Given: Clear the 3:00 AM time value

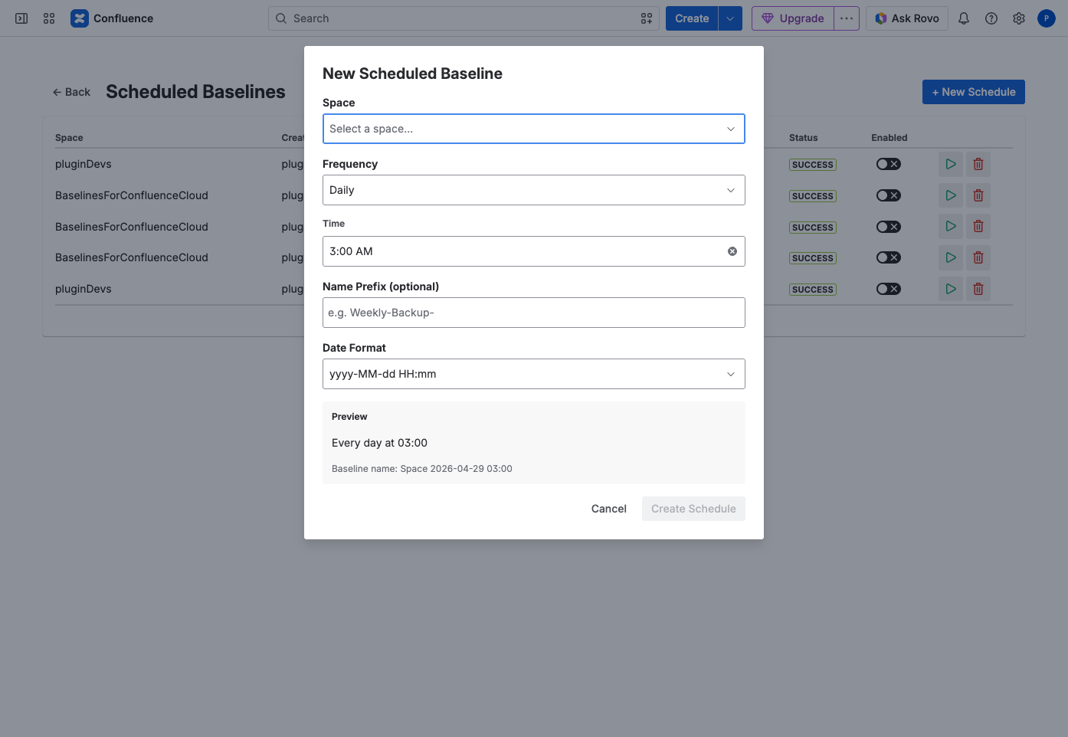Looking at the screenshot, I should click(x=732, y=251).
